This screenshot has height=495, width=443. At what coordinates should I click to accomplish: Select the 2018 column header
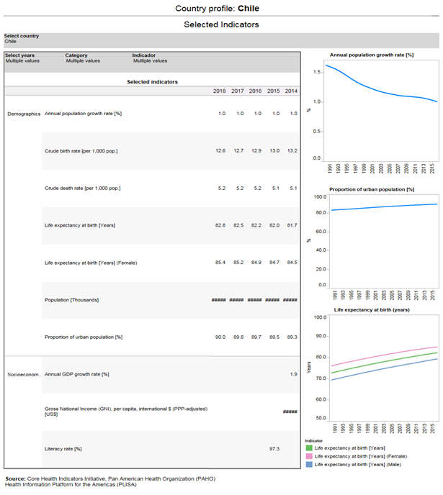(x=219, y=91)
